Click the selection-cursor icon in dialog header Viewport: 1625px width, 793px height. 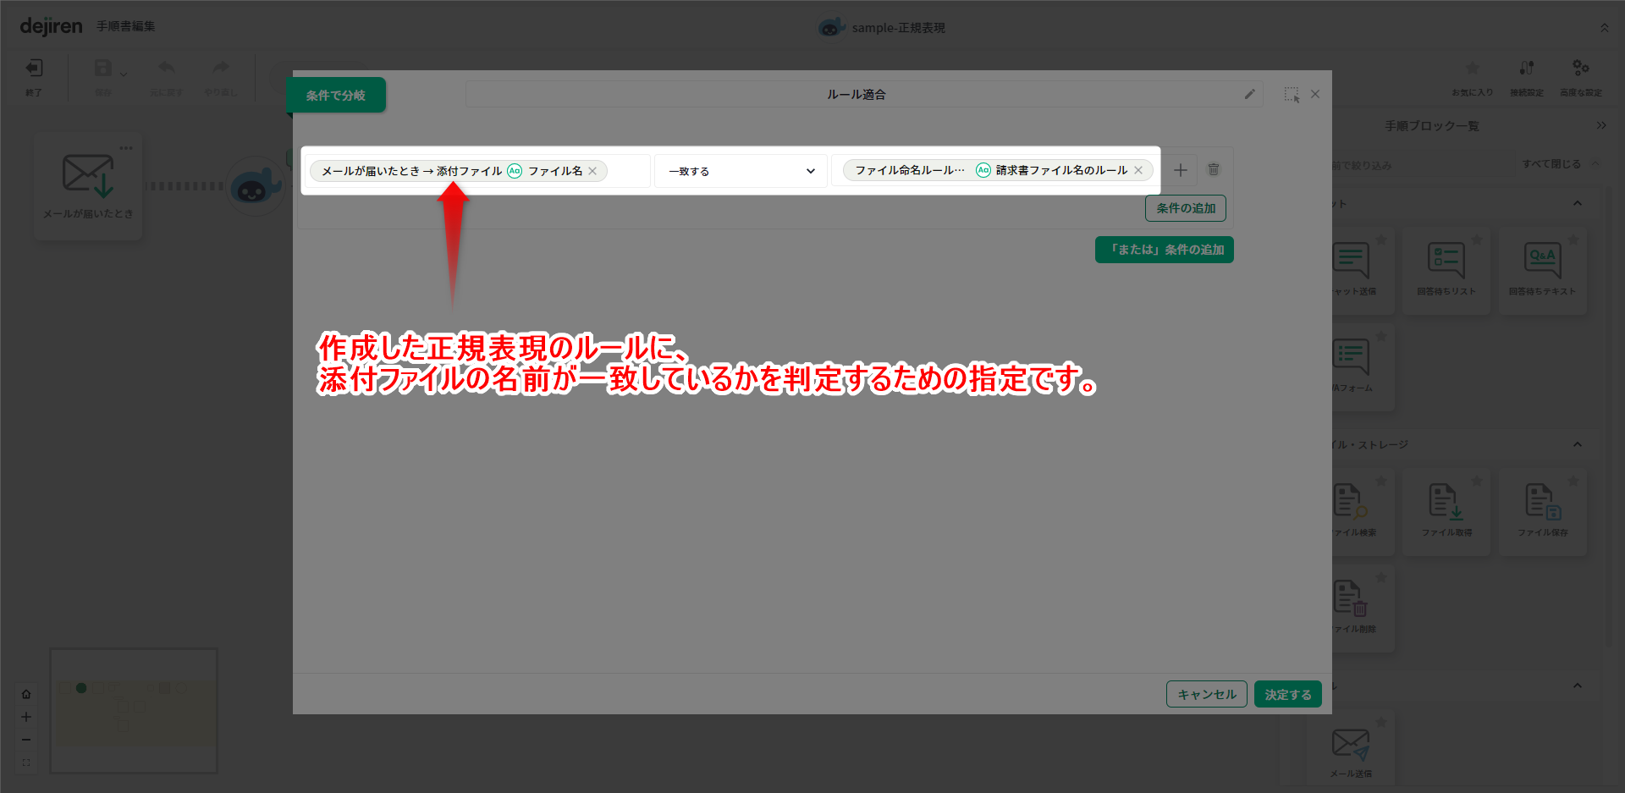pyautogui.click(x=1292, y=94)
